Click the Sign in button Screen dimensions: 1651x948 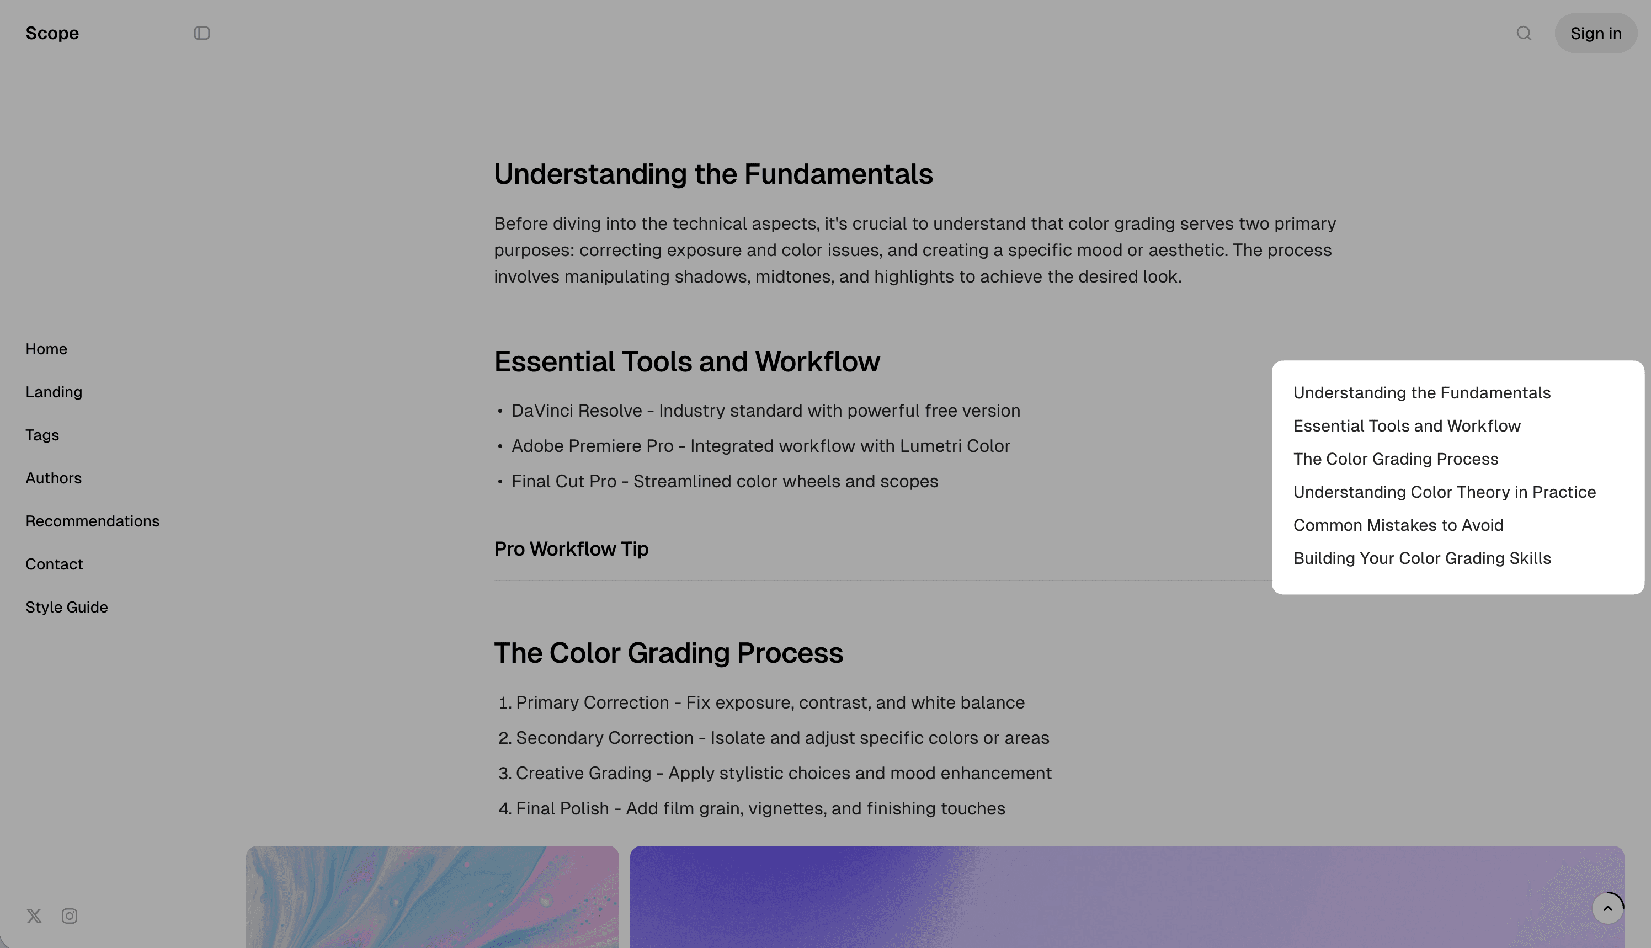point(1596,33)
